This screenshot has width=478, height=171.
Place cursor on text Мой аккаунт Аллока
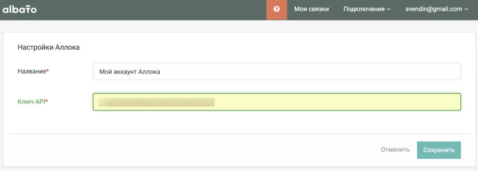click(x=130, y=72)
